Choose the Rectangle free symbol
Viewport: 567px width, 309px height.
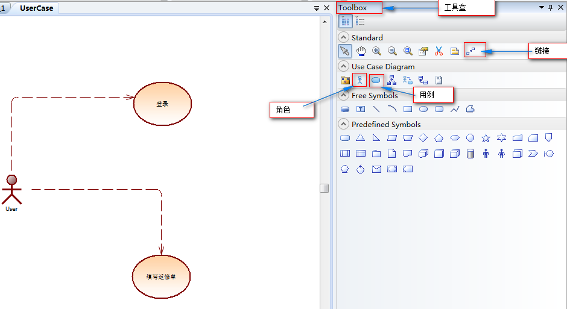tap(408, 109)
